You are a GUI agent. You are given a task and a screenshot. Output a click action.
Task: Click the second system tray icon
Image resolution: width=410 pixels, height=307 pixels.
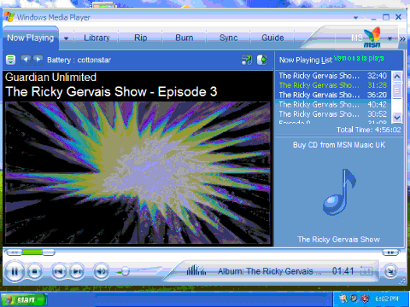[354, 298]
